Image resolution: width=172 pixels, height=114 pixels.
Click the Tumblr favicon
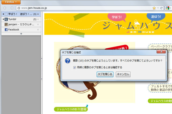point(6,19)
